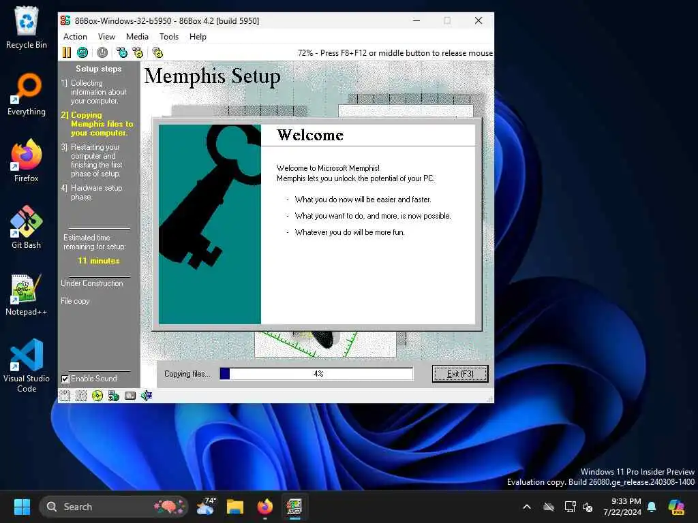
Task: Click the 'Memphis Setup' title text
Action: [x=213, y=76]
